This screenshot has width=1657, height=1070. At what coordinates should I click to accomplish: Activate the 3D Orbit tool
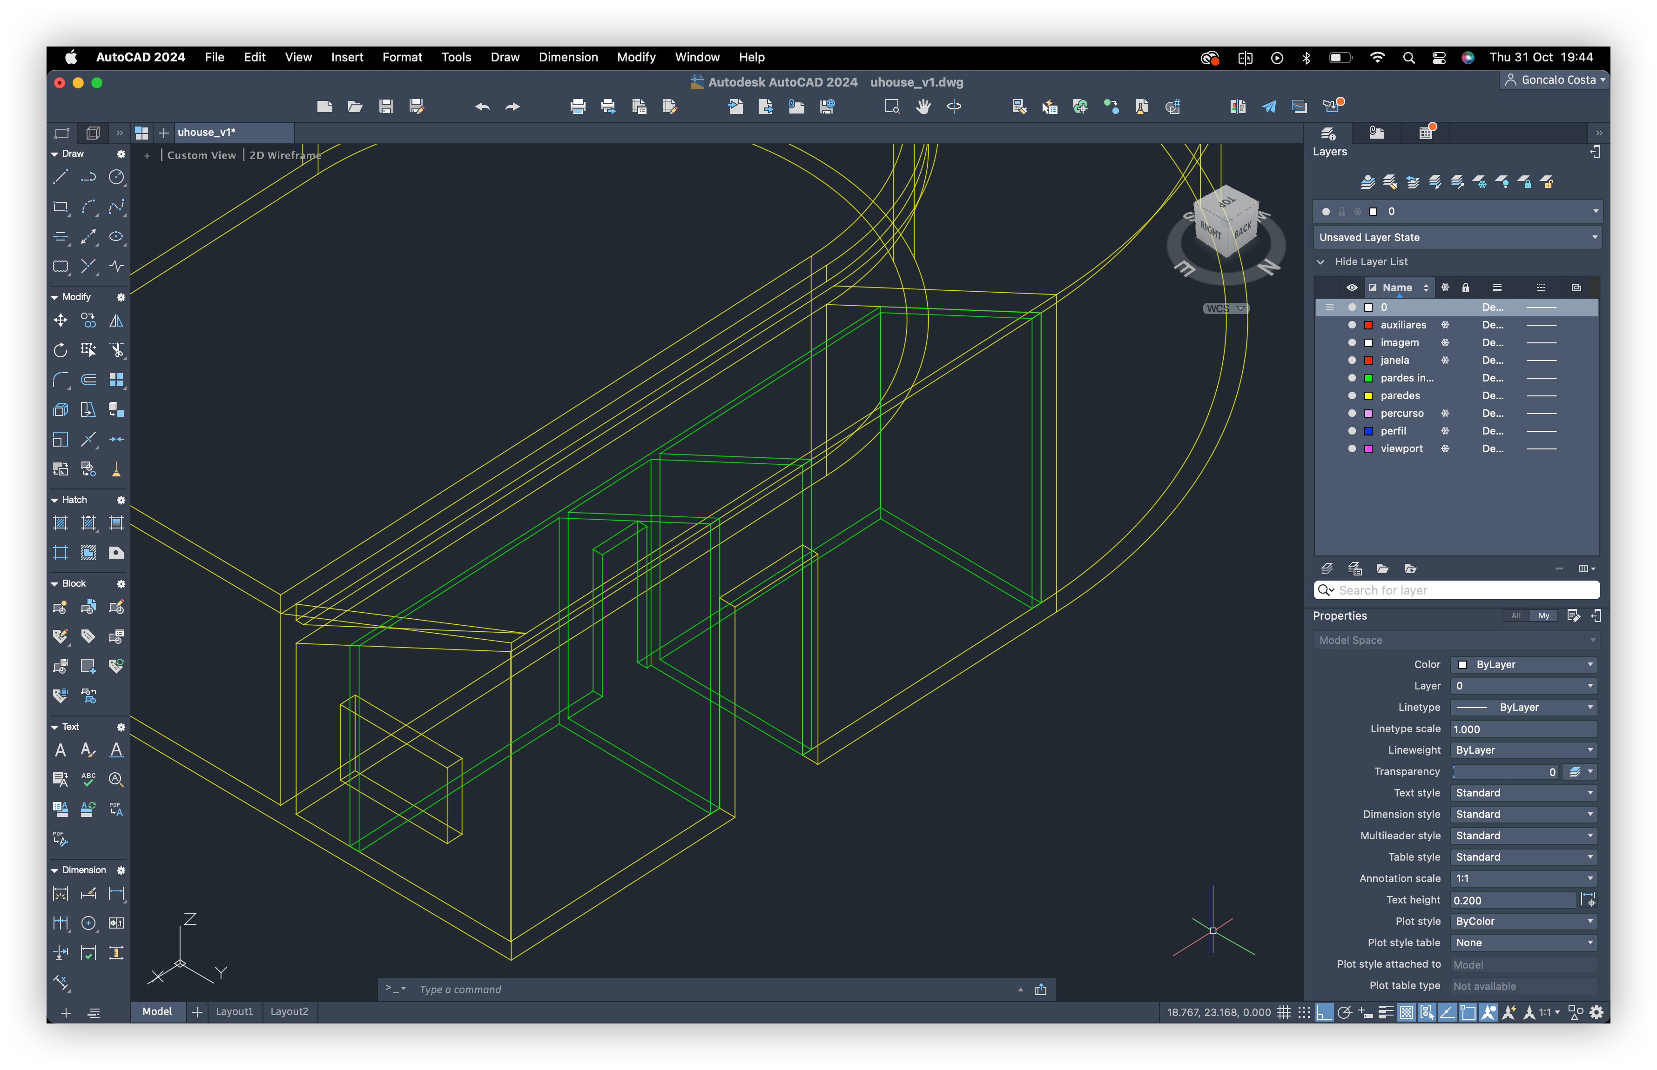click(954, 107)
